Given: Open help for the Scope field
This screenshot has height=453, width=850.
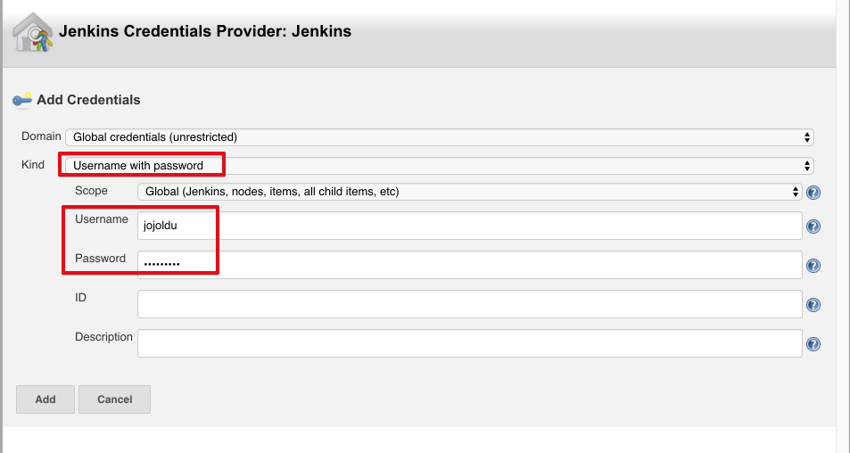Looking at the screenshot, I should pos(813,193).
